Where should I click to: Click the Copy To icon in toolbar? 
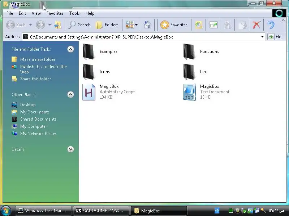click(242, 24)
